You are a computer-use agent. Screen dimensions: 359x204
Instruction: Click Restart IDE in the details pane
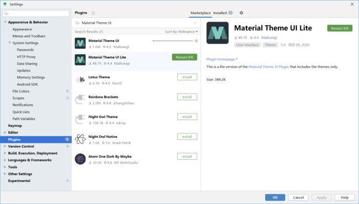tap(340, 28)
